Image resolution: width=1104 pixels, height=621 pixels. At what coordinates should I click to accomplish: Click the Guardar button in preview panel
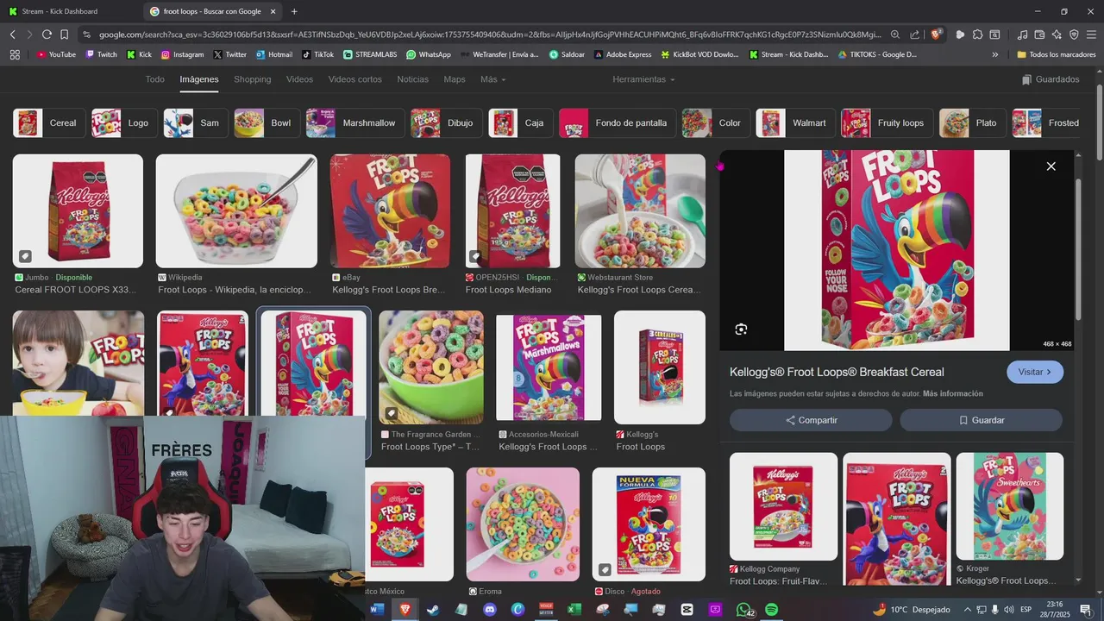pos(982,420)
